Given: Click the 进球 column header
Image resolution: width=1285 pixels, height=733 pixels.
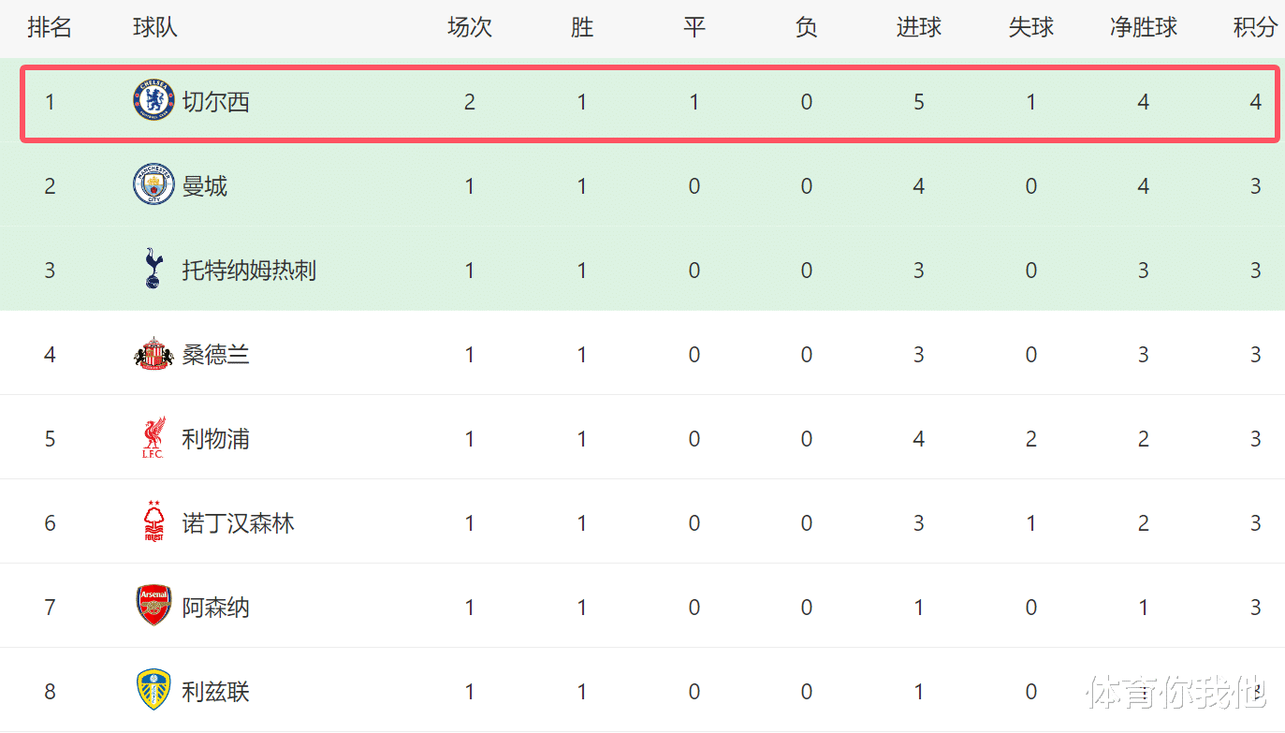Looking at the screenshot, I should pyautogui.click(x=919, y=28).
